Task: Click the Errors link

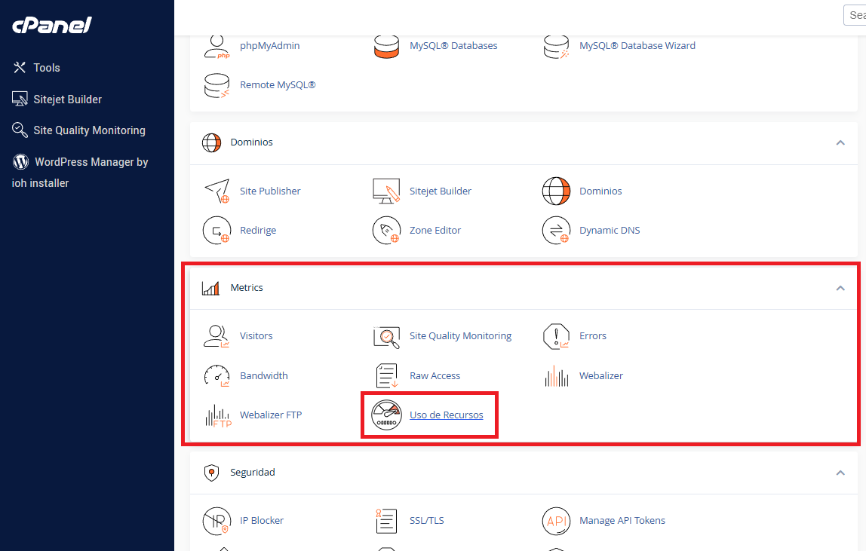Action: coord(593,335)
